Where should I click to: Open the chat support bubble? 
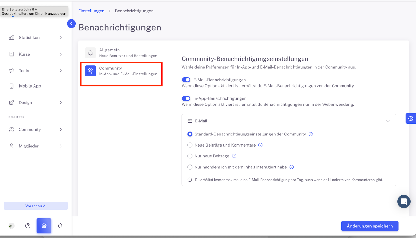click(x=404, y=201)
